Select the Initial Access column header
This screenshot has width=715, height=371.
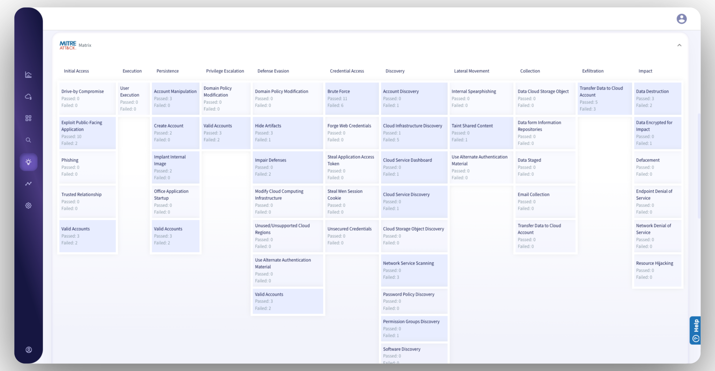click(x=76, y=71)
